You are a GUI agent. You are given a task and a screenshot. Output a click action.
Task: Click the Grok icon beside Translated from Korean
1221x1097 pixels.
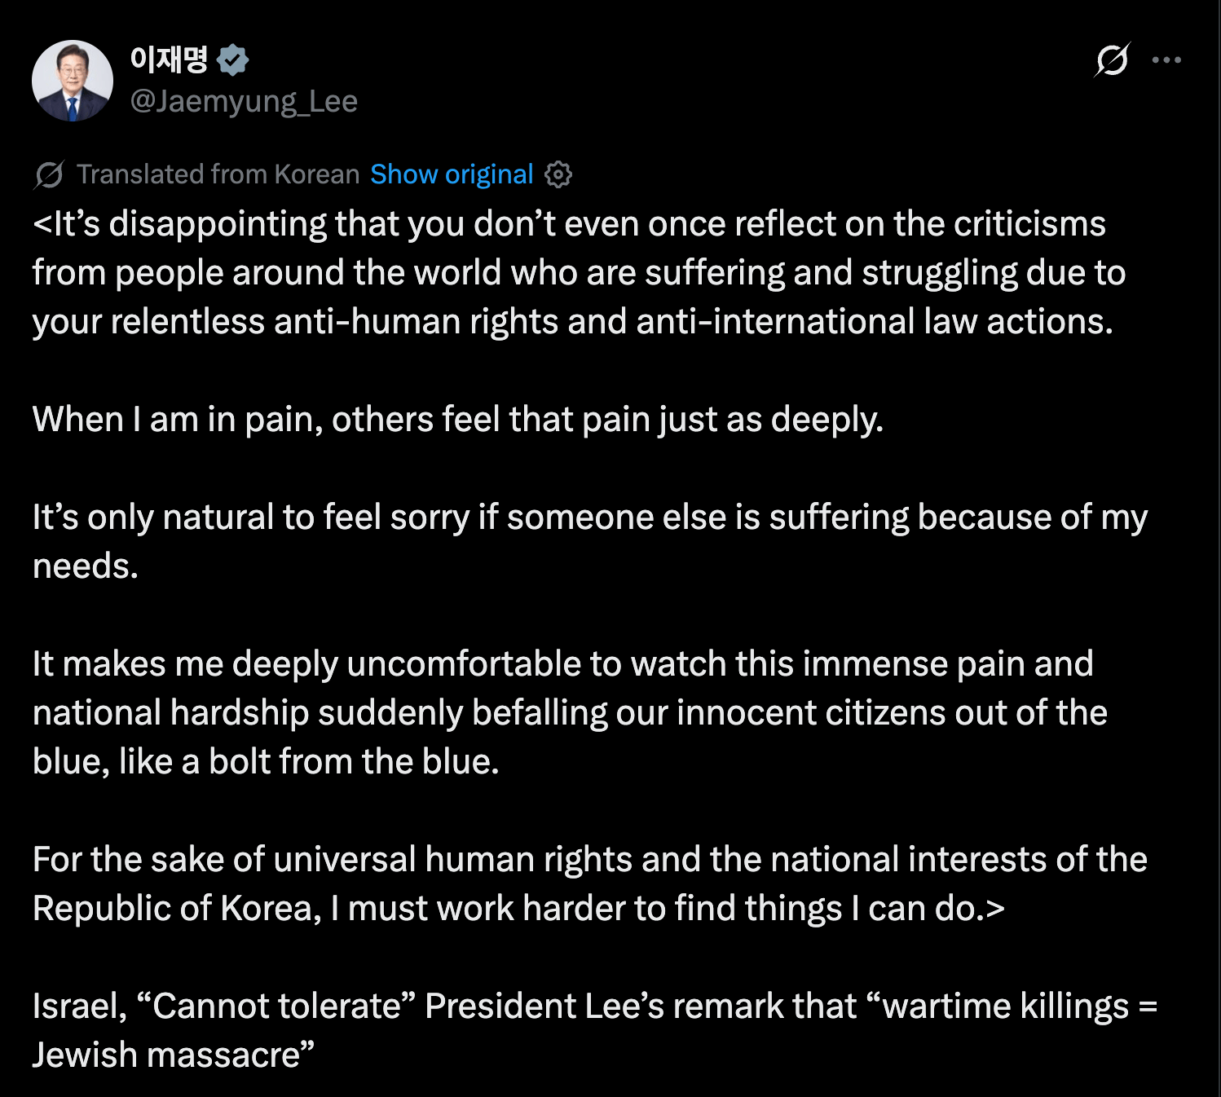click(50, 174)
